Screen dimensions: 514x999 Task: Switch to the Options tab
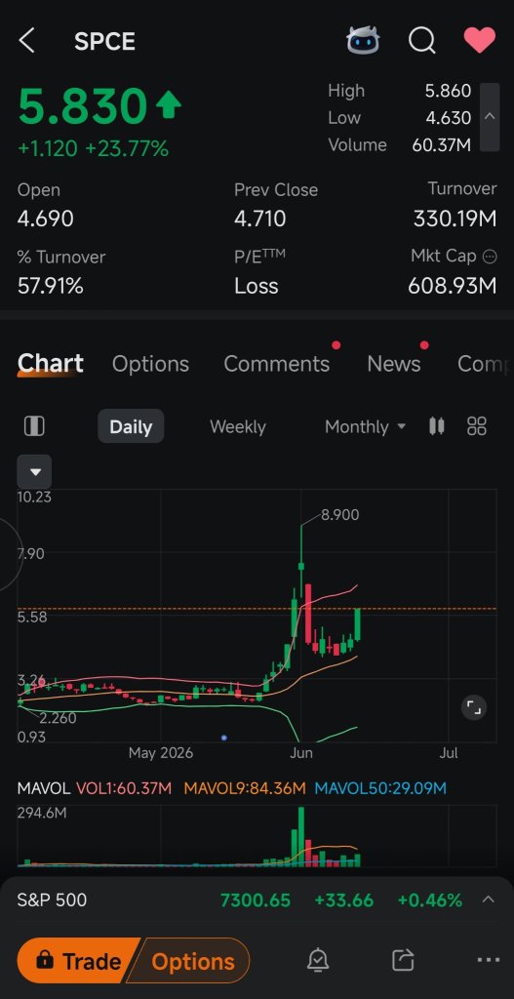tap(150, 364)
